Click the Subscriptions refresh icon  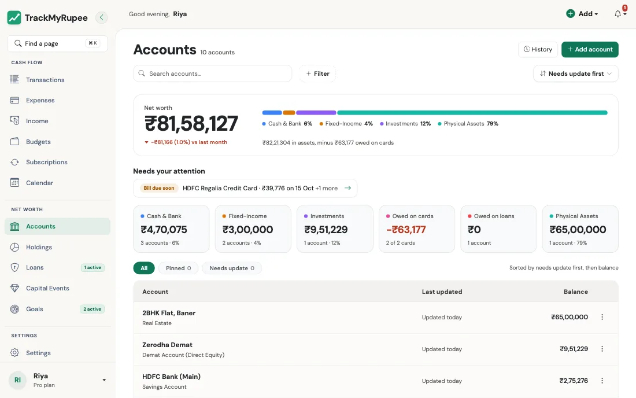click(14, 162)
